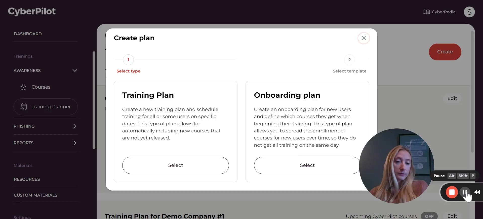
Task: Close the Create plan dialog
Action: tap(364, 38)
